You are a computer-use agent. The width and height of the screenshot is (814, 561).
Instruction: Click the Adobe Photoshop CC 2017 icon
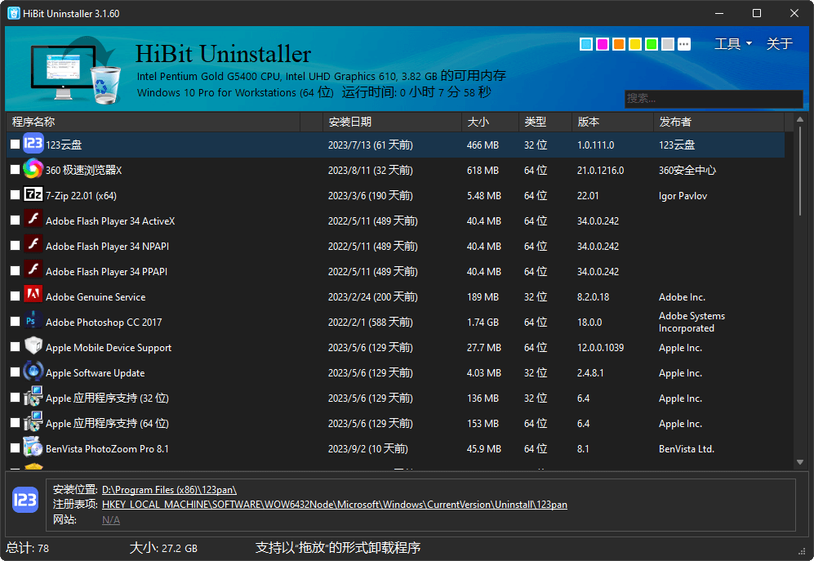[33, 322]
